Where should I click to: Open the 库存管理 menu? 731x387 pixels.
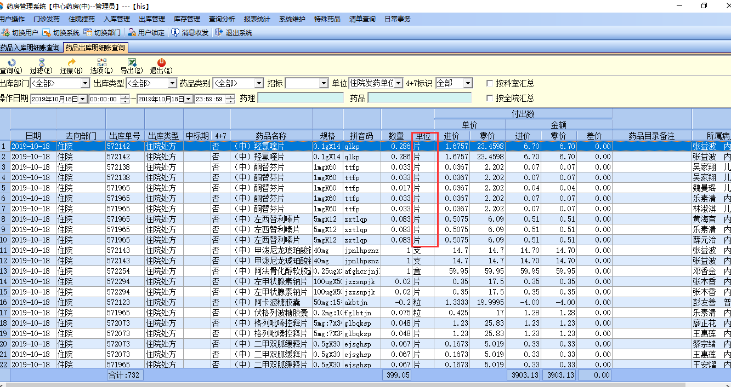[x=186, y=19]
